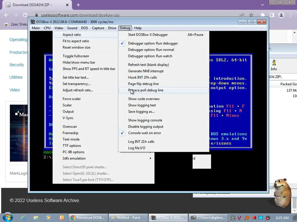Open Chrome three-dot menu

[291, 15]
